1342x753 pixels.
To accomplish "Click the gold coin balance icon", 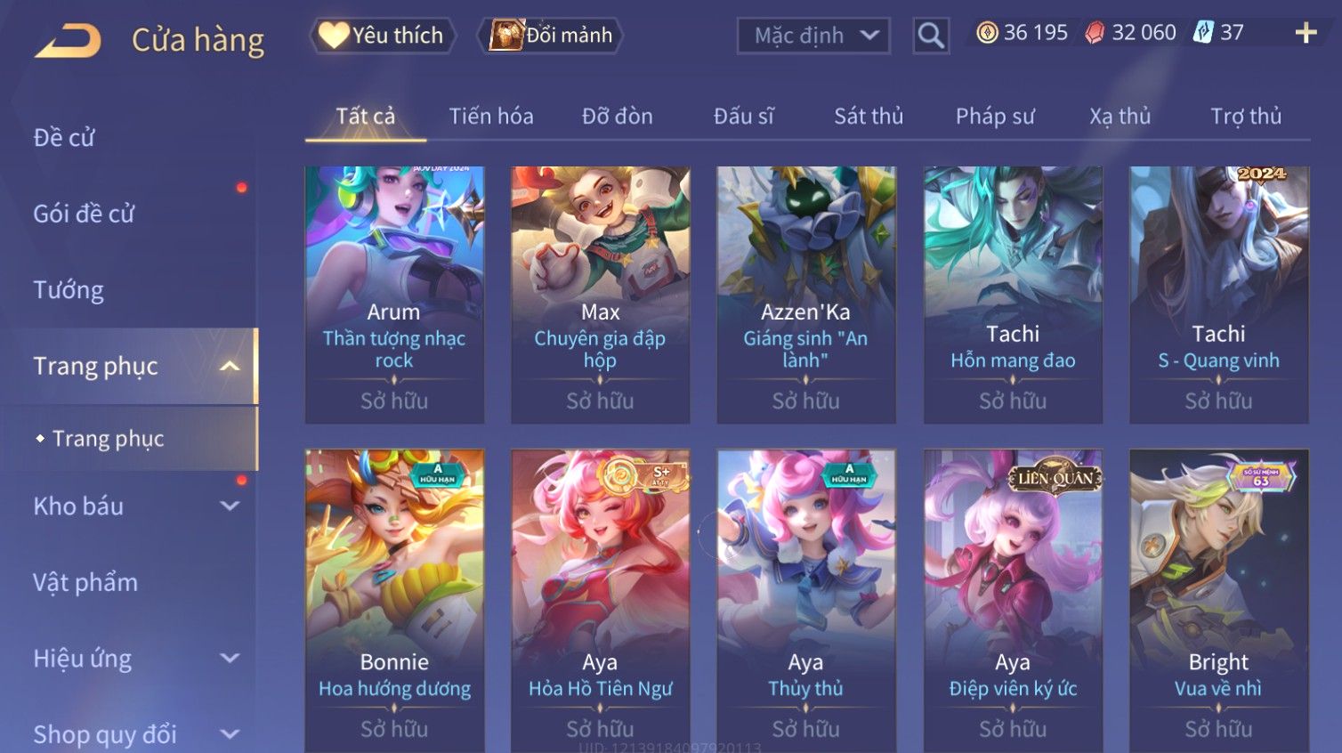I will point(987,33).
